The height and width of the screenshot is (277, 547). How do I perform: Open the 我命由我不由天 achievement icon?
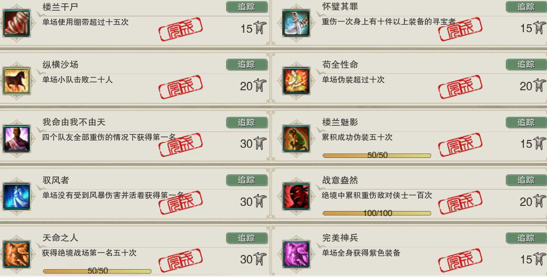(x=16, y=139)
